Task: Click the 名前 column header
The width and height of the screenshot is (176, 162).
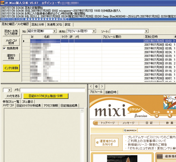Action: (51, 37)
